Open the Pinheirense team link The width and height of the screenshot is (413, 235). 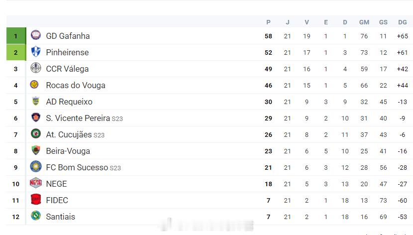pyautogui.click(x=67, y=52)
